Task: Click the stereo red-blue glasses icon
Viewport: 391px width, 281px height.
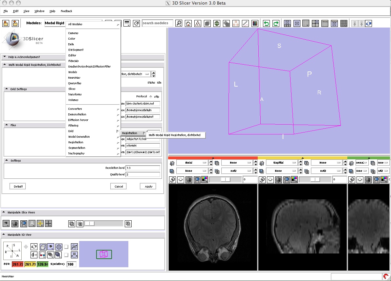Action: point(42,254)
